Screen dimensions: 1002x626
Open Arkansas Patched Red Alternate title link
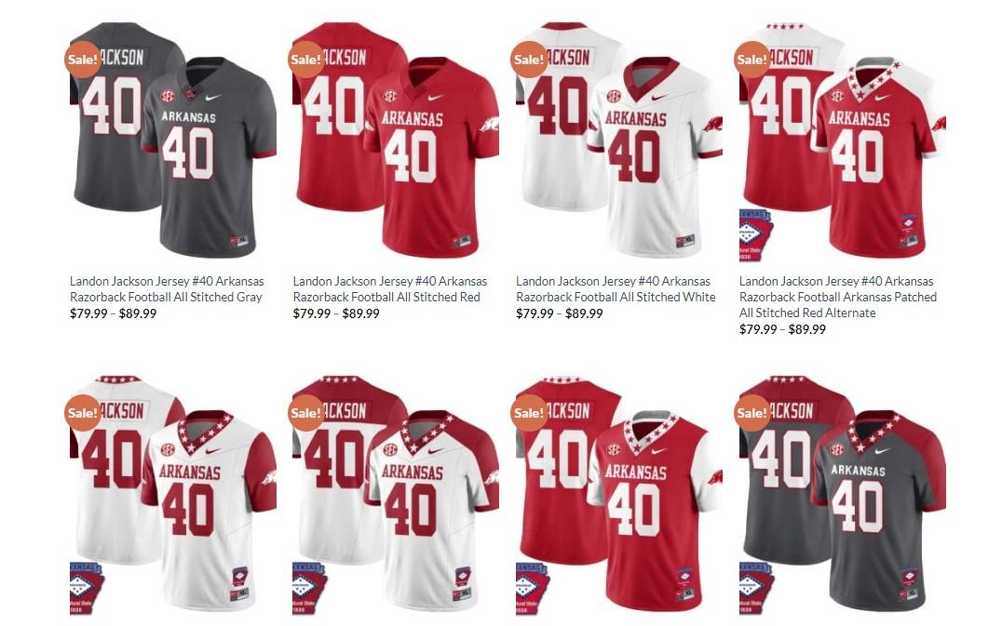coord(838,297)
